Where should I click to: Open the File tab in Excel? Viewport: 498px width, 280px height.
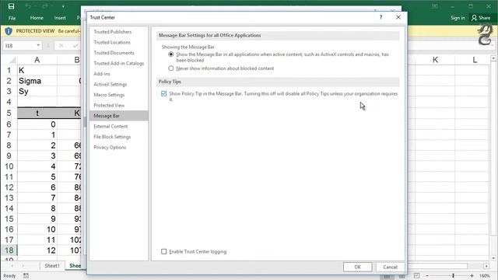[x=12, y=18]
